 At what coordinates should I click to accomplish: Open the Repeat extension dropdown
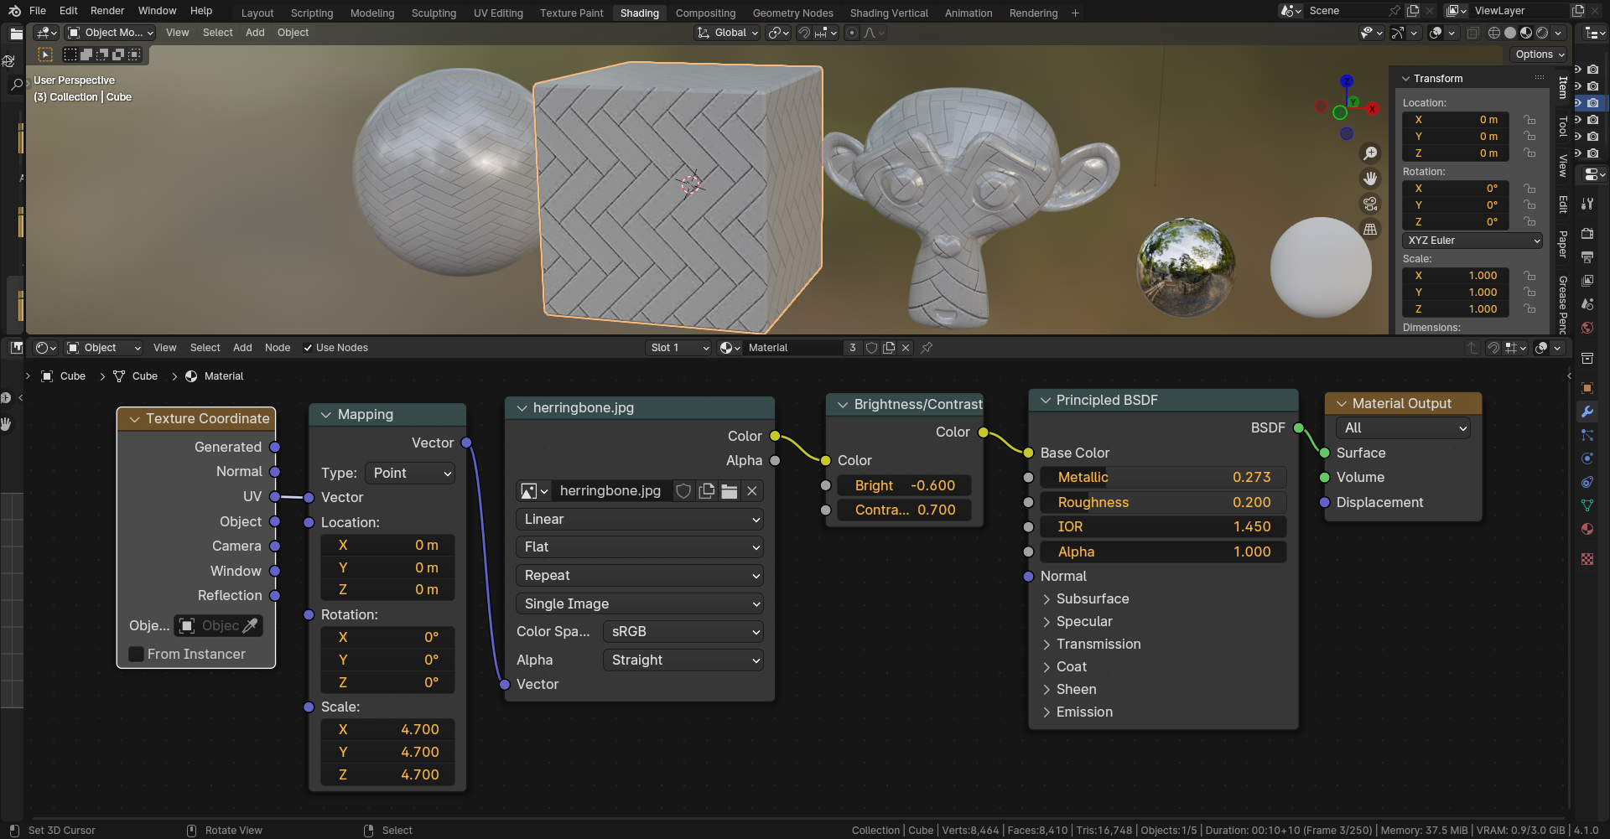click(x=640, y=576)
